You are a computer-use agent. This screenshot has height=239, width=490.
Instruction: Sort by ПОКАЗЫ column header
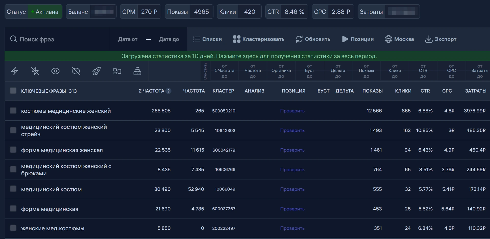[372, 91]
